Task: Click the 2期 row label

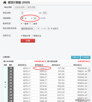Action: point(11,71)
